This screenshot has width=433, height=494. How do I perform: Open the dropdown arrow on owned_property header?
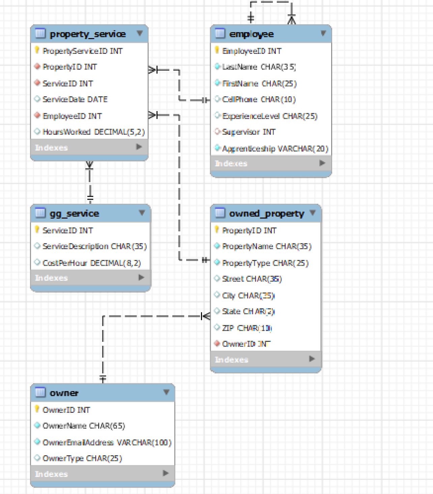313,213
